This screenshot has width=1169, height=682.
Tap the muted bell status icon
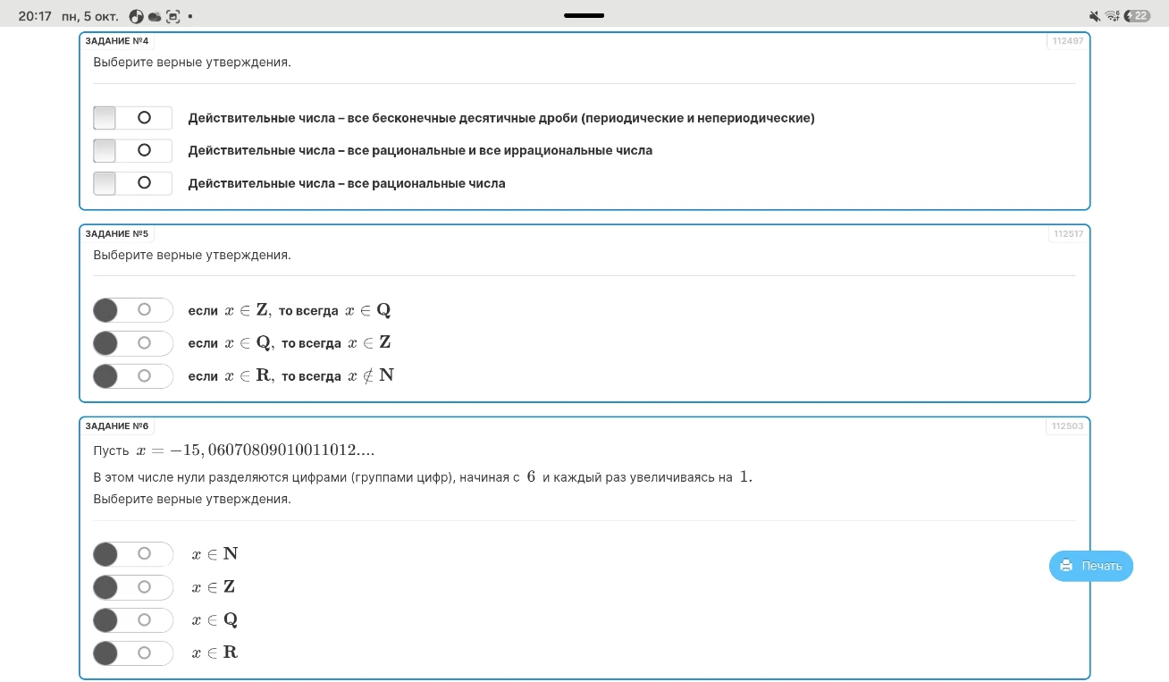click(x=1095, y=16)
